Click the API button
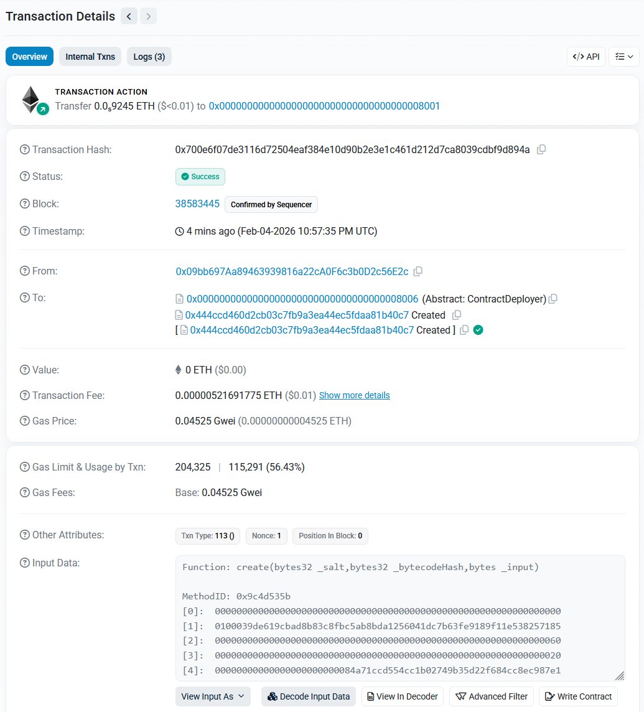Viewport: 644px width, 712px height. [586, 56]
